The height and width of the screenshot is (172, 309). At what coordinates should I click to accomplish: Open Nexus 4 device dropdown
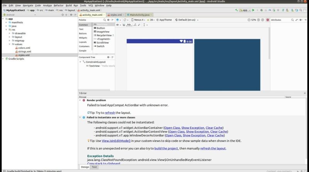138,20
